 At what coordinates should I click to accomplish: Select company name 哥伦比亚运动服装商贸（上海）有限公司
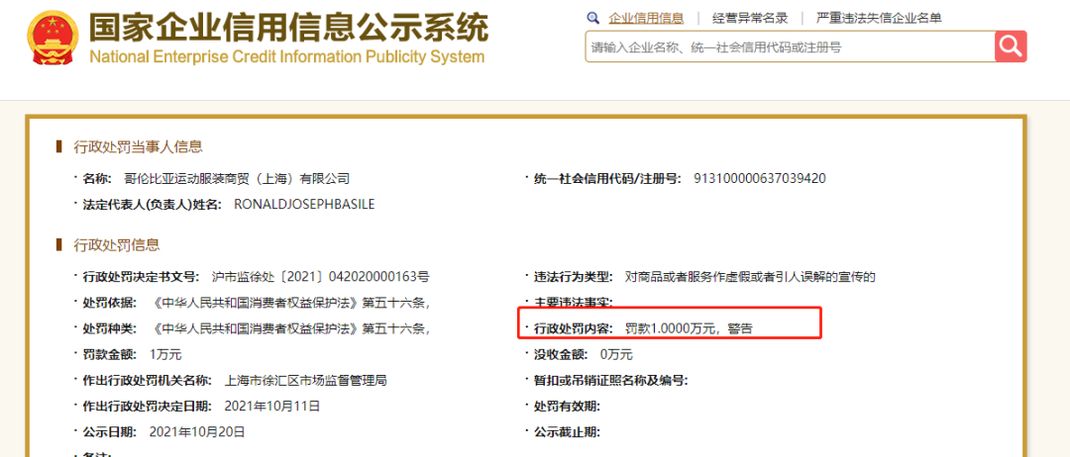[x=237, y=179]
